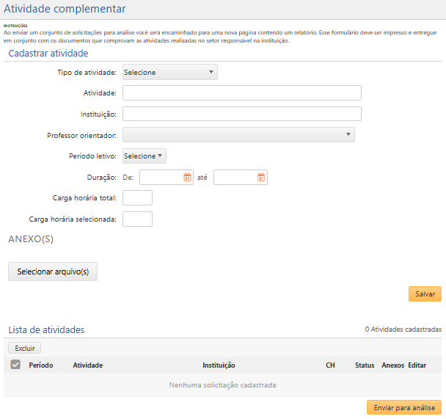Open calendar picker for the end date
Screen dimensions: 446x419
coord(261,178)
